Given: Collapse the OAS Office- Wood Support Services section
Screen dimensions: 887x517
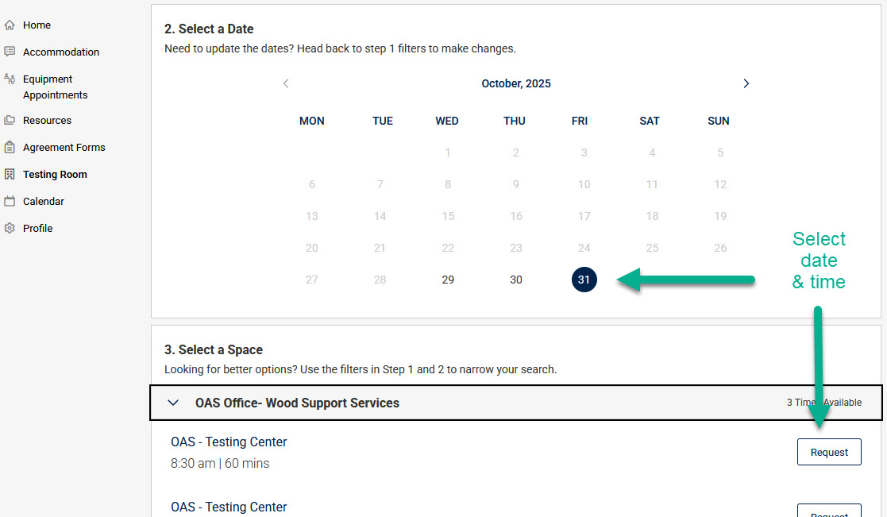Looking at the screenshot, I should tap(173, 403).
